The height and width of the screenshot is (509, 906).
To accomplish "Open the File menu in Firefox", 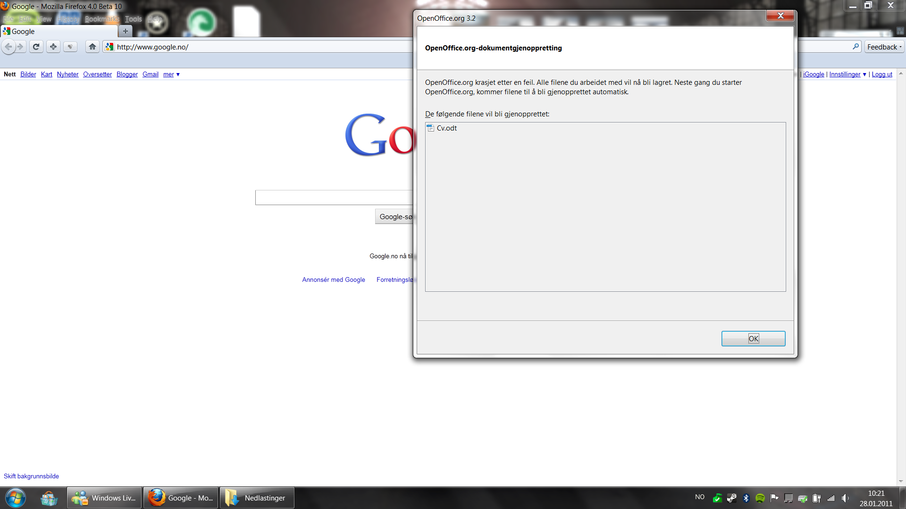I will pos(8,19).
